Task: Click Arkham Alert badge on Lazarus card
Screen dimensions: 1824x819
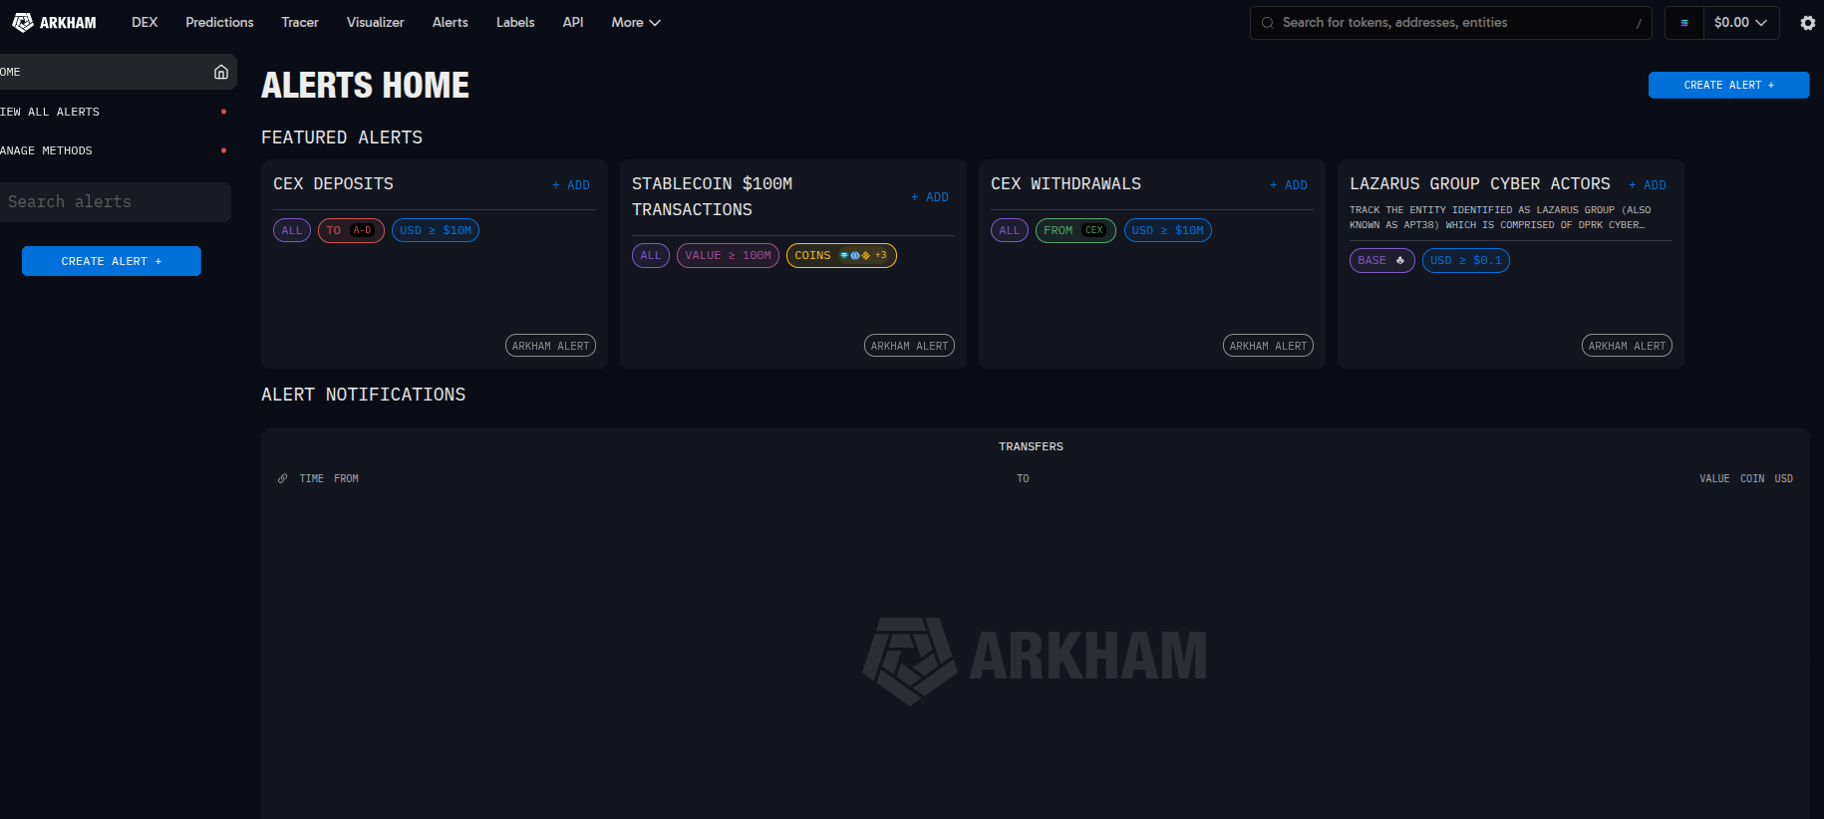Action: (x=1627, y=346)
